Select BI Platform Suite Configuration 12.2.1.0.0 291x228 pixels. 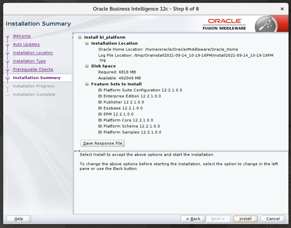(140, 90)
